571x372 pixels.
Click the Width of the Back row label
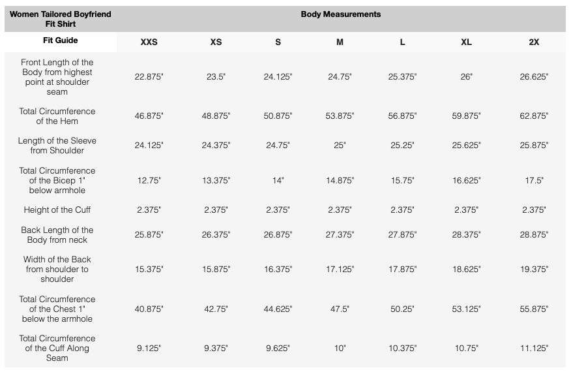pyautogui.click(x=57, y=269)
